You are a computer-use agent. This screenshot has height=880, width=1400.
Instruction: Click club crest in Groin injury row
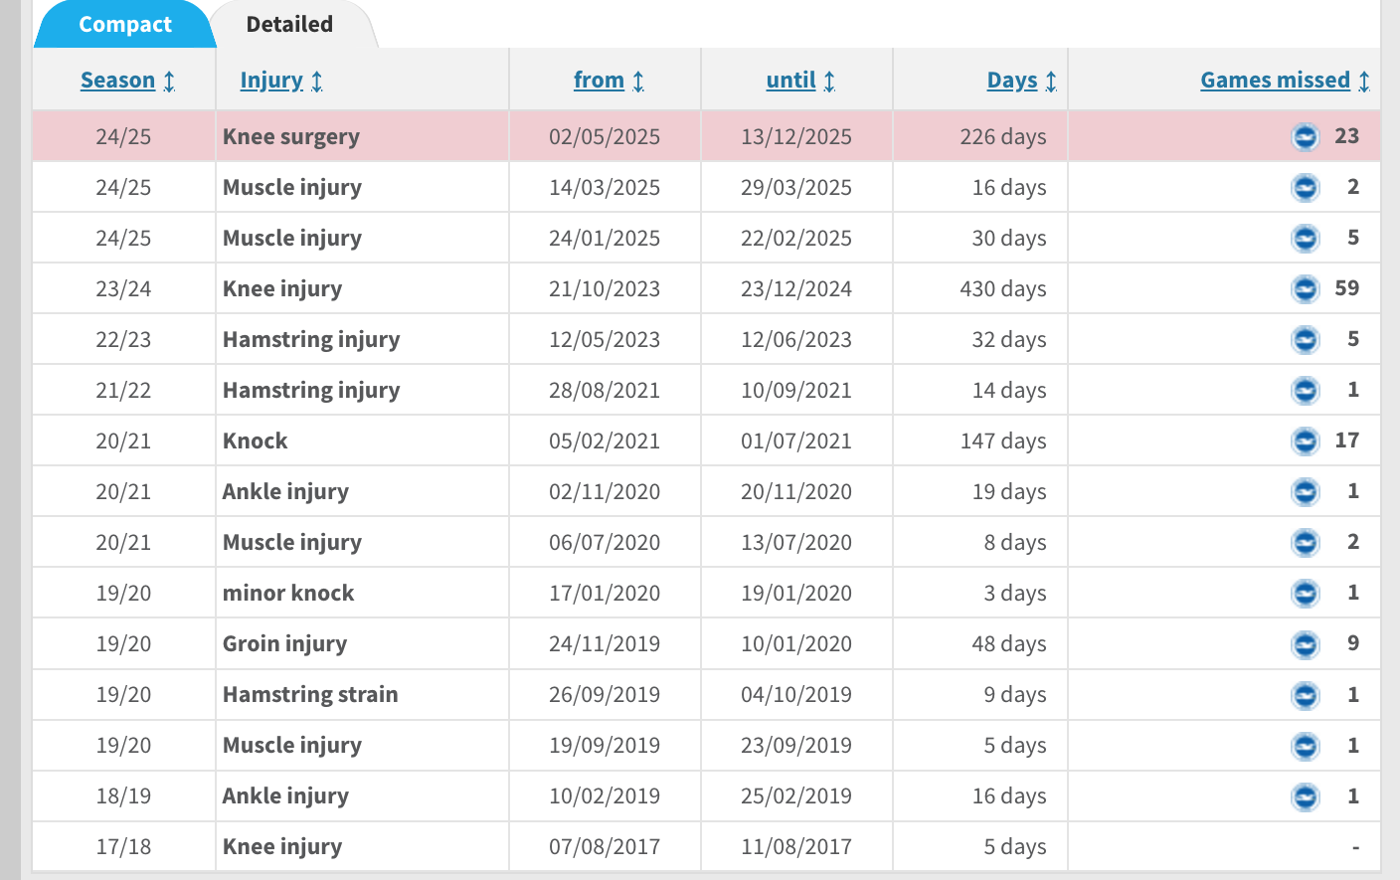pyautogui.click(x=1305, y=644)
